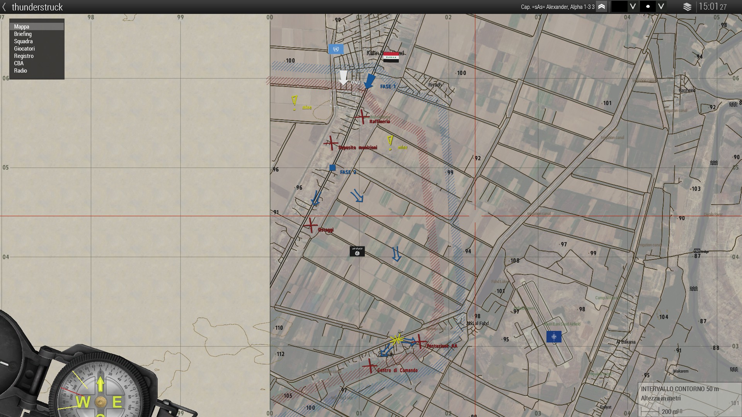Click the white ONU arrow marker
742x417 pixels.
tap(343, 77)
